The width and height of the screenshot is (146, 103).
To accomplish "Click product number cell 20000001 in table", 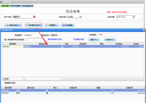I will (13, 46).
